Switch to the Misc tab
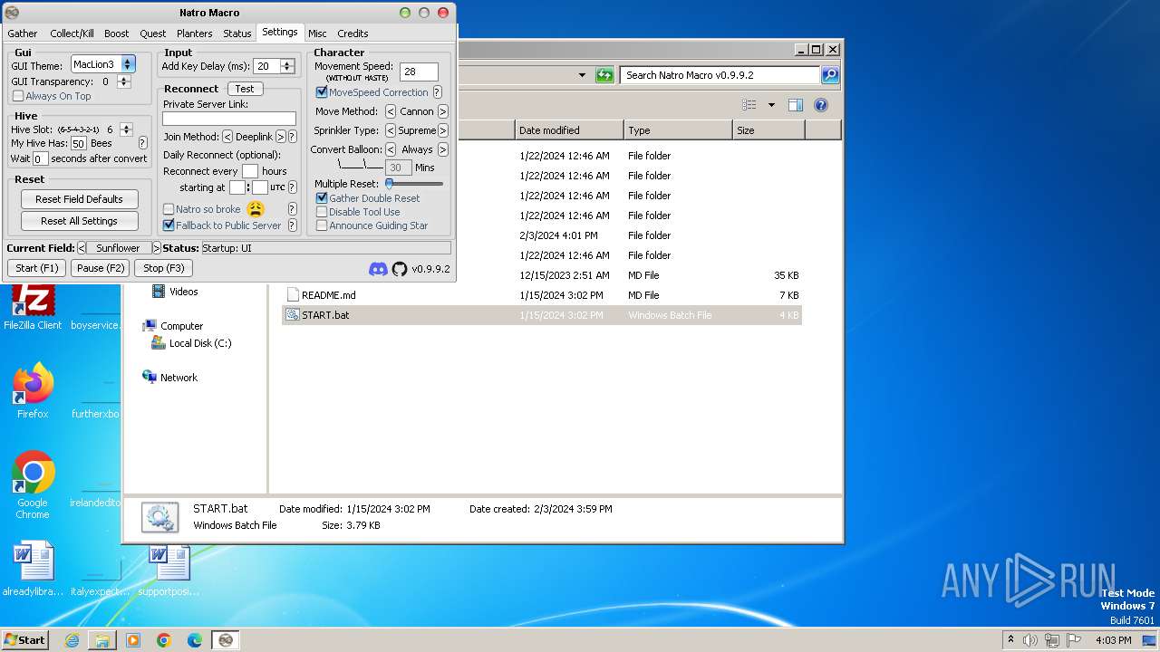The image size is (1160, 652). (x=317, y=34)
